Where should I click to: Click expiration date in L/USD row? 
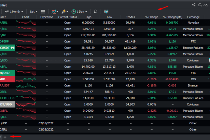(x=46, y=123)
